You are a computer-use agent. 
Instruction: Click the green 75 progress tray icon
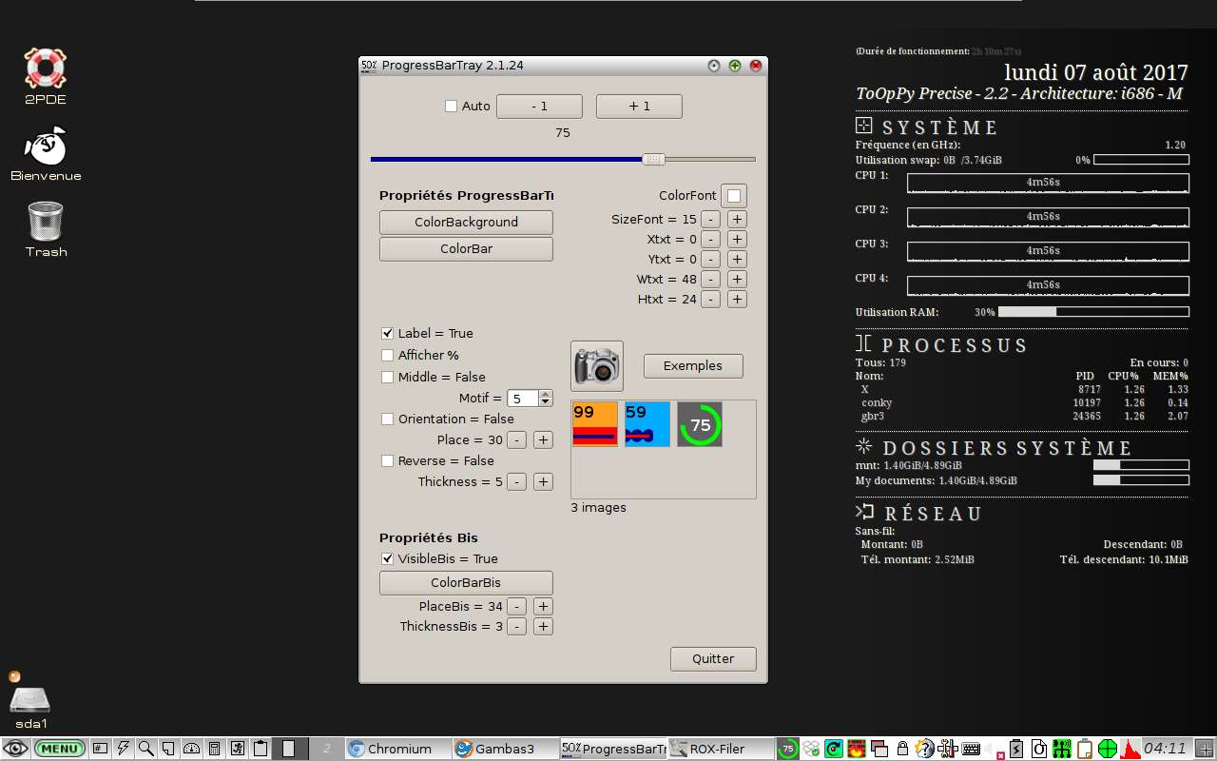787,749
